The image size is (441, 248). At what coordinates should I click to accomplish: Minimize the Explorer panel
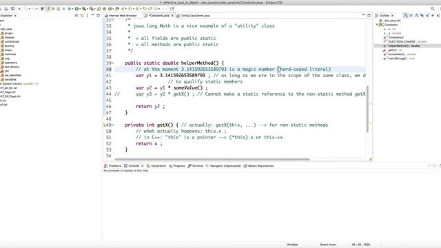coord(93,15)
